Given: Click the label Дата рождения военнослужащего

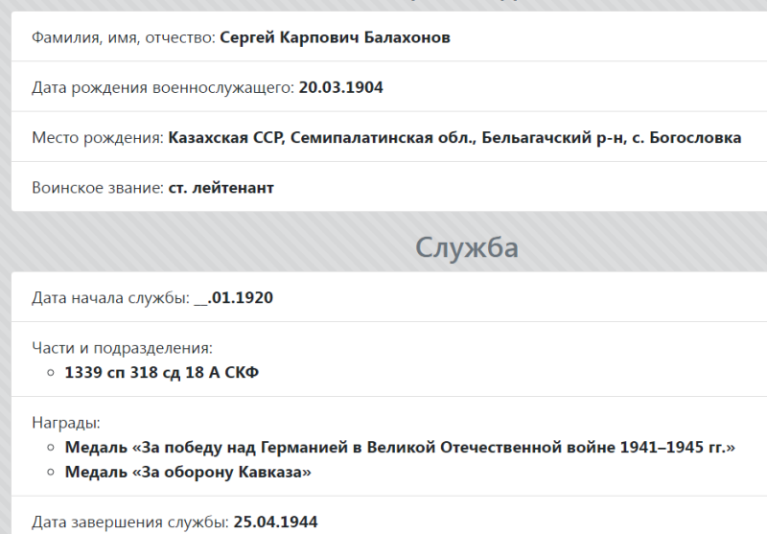Looking at the screenshot, I should [163, 88].
